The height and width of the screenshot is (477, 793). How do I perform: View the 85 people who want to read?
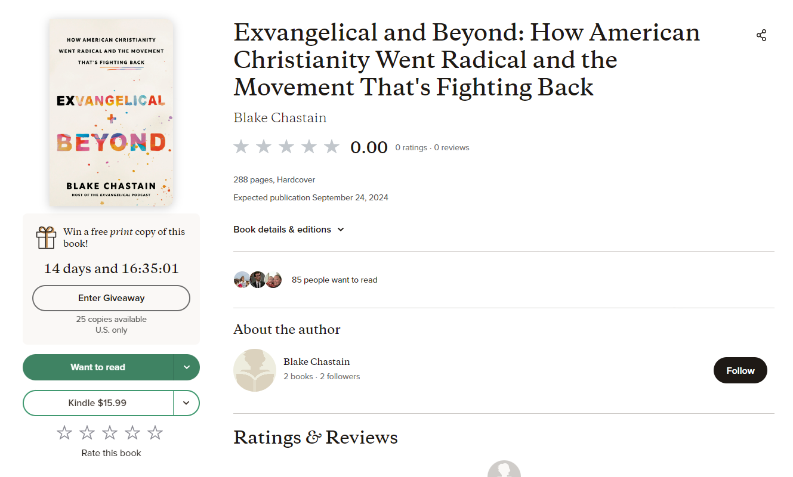pos(334,280)
